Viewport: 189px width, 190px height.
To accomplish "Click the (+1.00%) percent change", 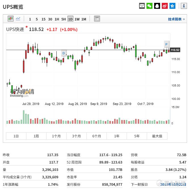I will point(69,30).
